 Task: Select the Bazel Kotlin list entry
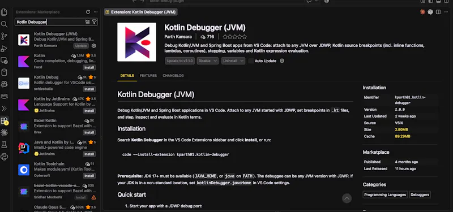[57, 127]
